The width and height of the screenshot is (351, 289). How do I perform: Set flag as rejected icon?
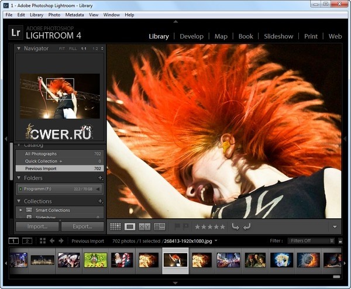(186, 226)
